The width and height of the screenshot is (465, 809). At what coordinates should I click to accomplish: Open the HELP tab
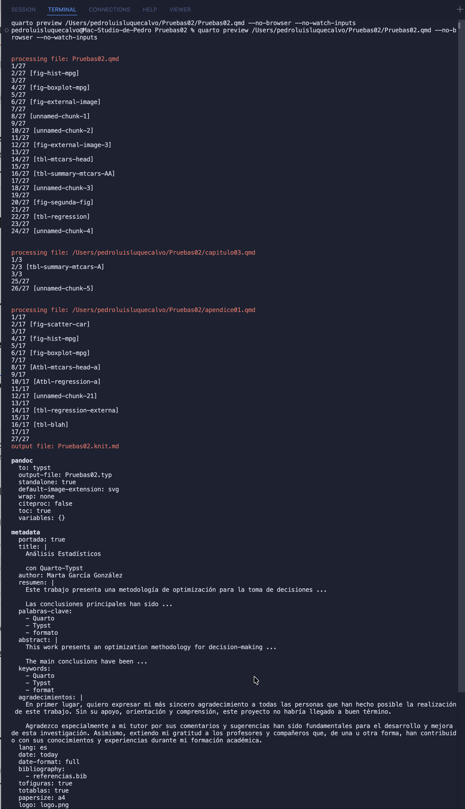(x=150, y=9)
